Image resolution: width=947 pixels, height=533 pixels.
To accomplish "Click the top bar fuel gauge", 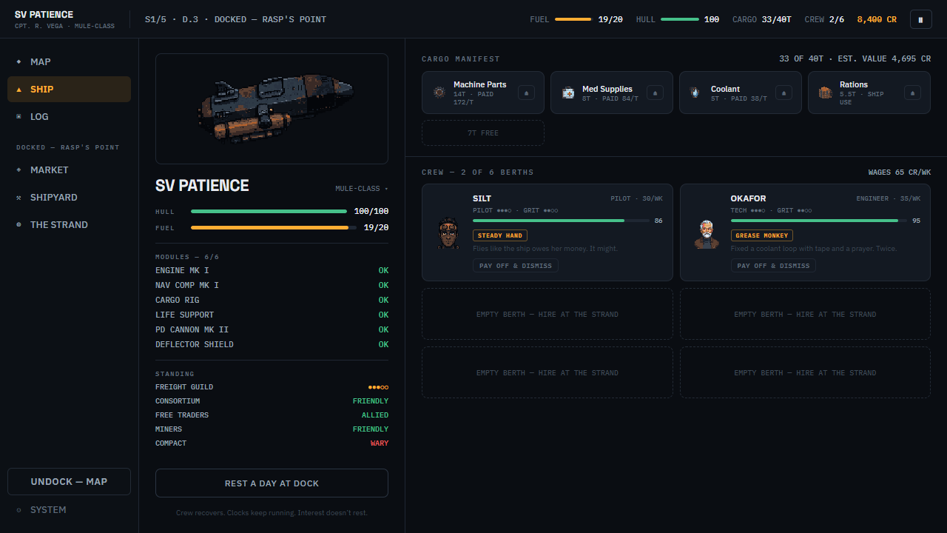I will (x=573, y=19).
